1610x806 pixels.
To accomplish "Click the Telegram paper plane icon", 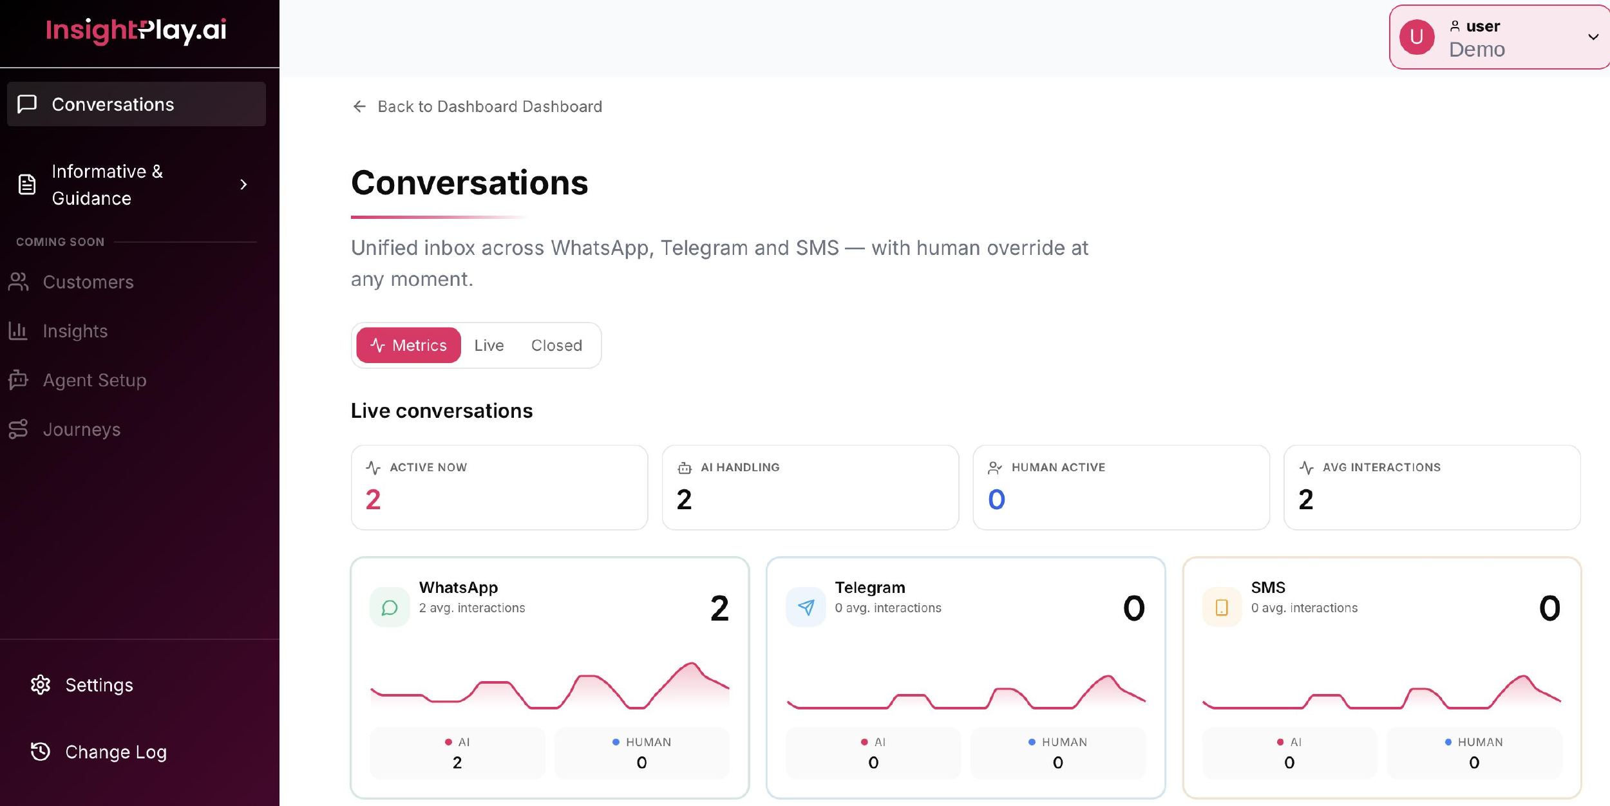I will pyautogui.click(x=806, y=607).
